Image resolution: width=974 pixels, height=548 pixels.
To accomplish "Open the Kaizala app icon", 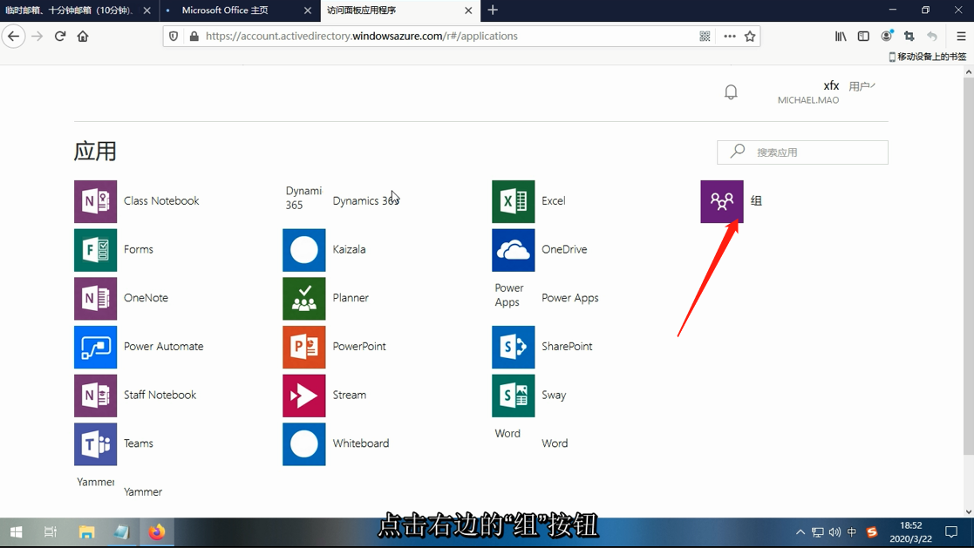I will [303, 249].
